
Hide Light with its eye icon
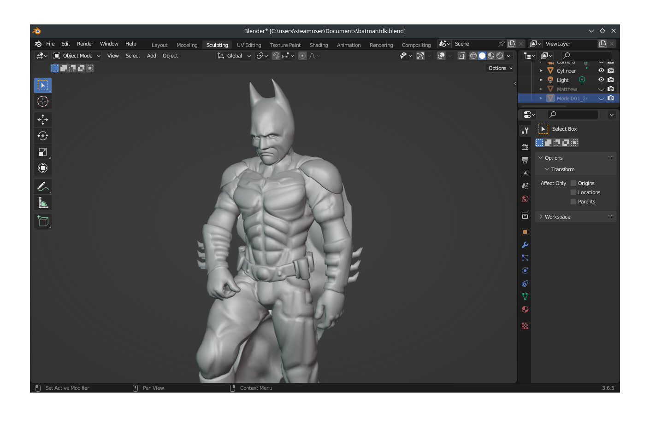601,80
